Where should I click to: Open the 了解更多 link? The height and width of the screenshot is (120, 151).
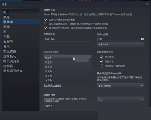point(48,106)
